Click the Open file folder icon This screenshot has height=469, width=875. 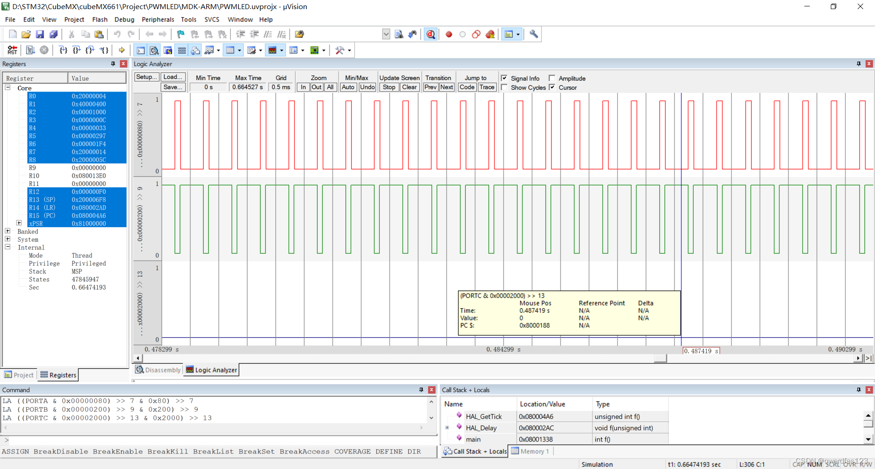pos(26,34)
